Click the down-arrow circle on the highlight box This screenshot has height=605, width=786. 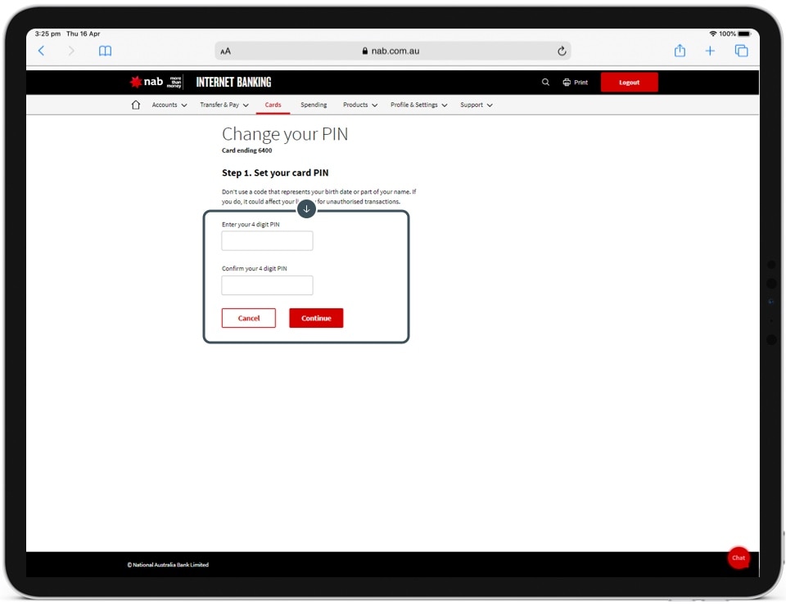(306, 209)
